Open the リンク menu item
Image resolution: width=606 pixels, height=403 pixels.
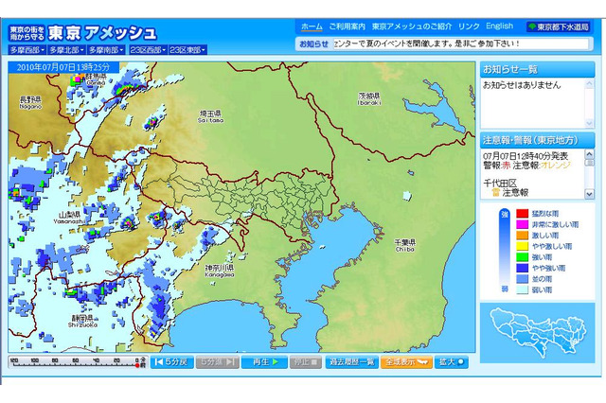coord(469,26)
